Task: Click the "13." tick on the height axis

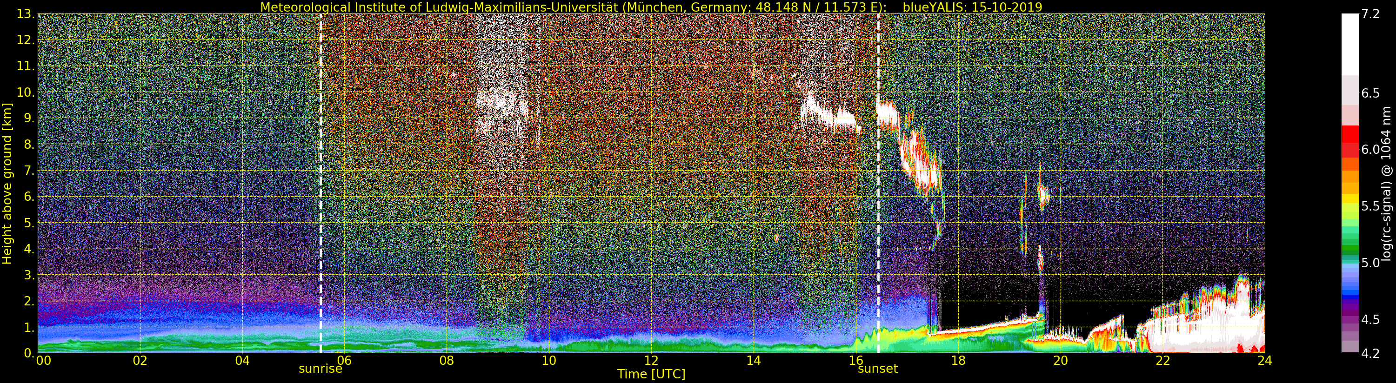Action: click(x=26, y=14)
